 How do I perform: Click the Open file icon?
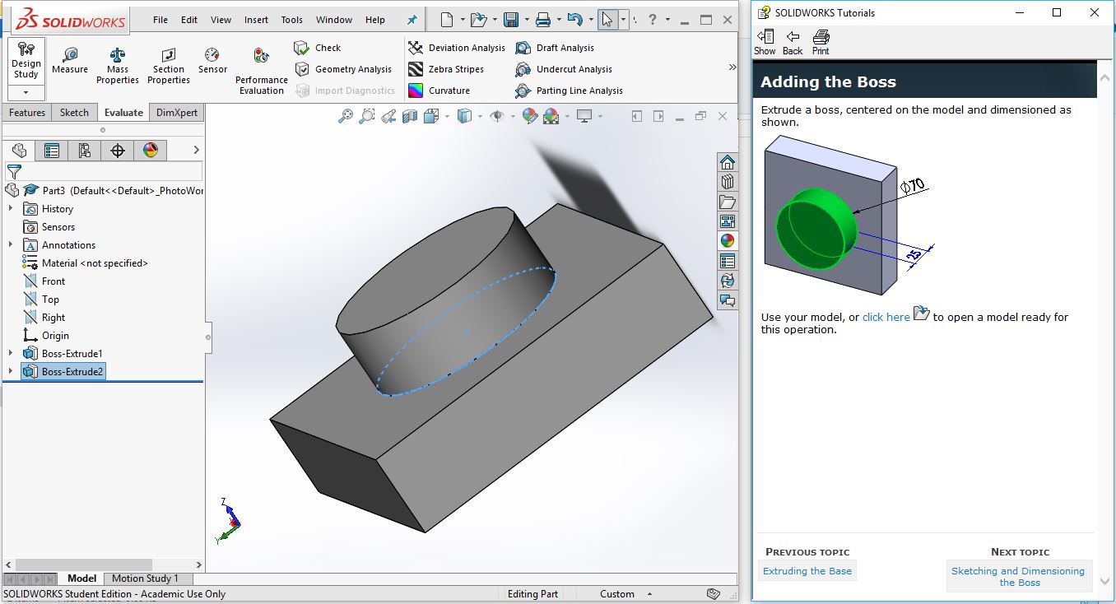[x=478, y=19]
